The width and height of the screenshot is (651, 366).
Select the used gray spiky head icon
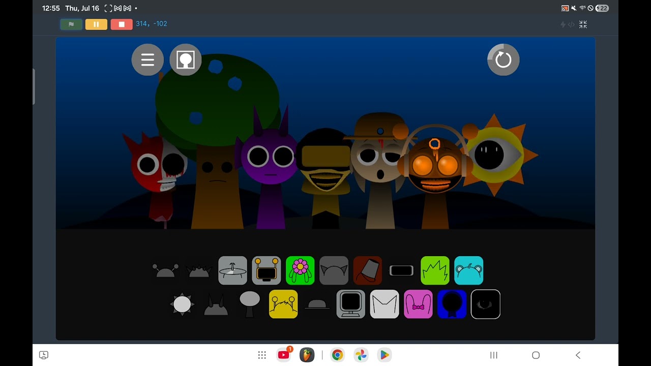pyautogui.click(x=199, y=271)
